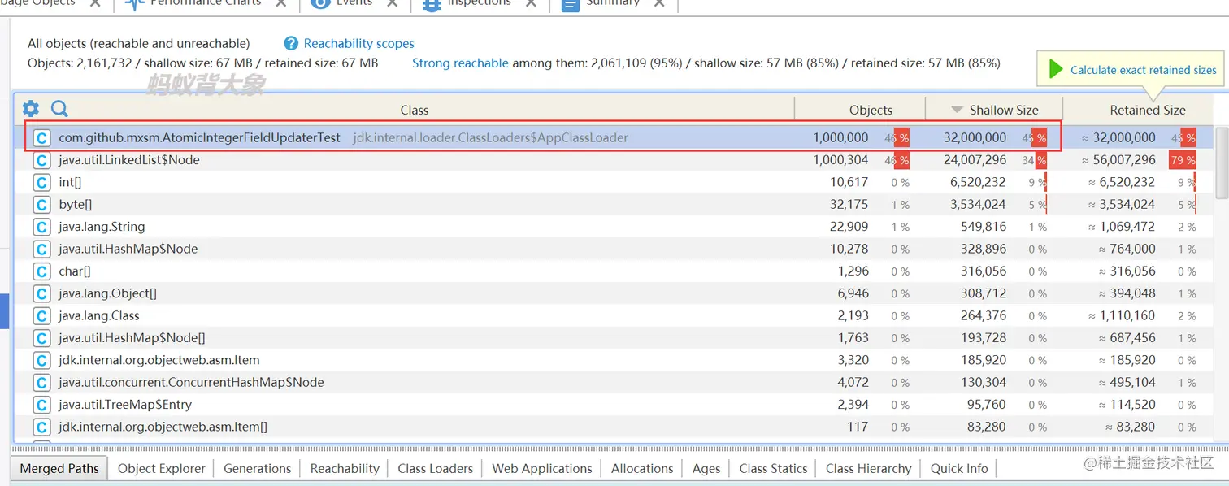
Task: Click the class icon for java.util.HashMap$Node[]
Action: tap(41, 338)
